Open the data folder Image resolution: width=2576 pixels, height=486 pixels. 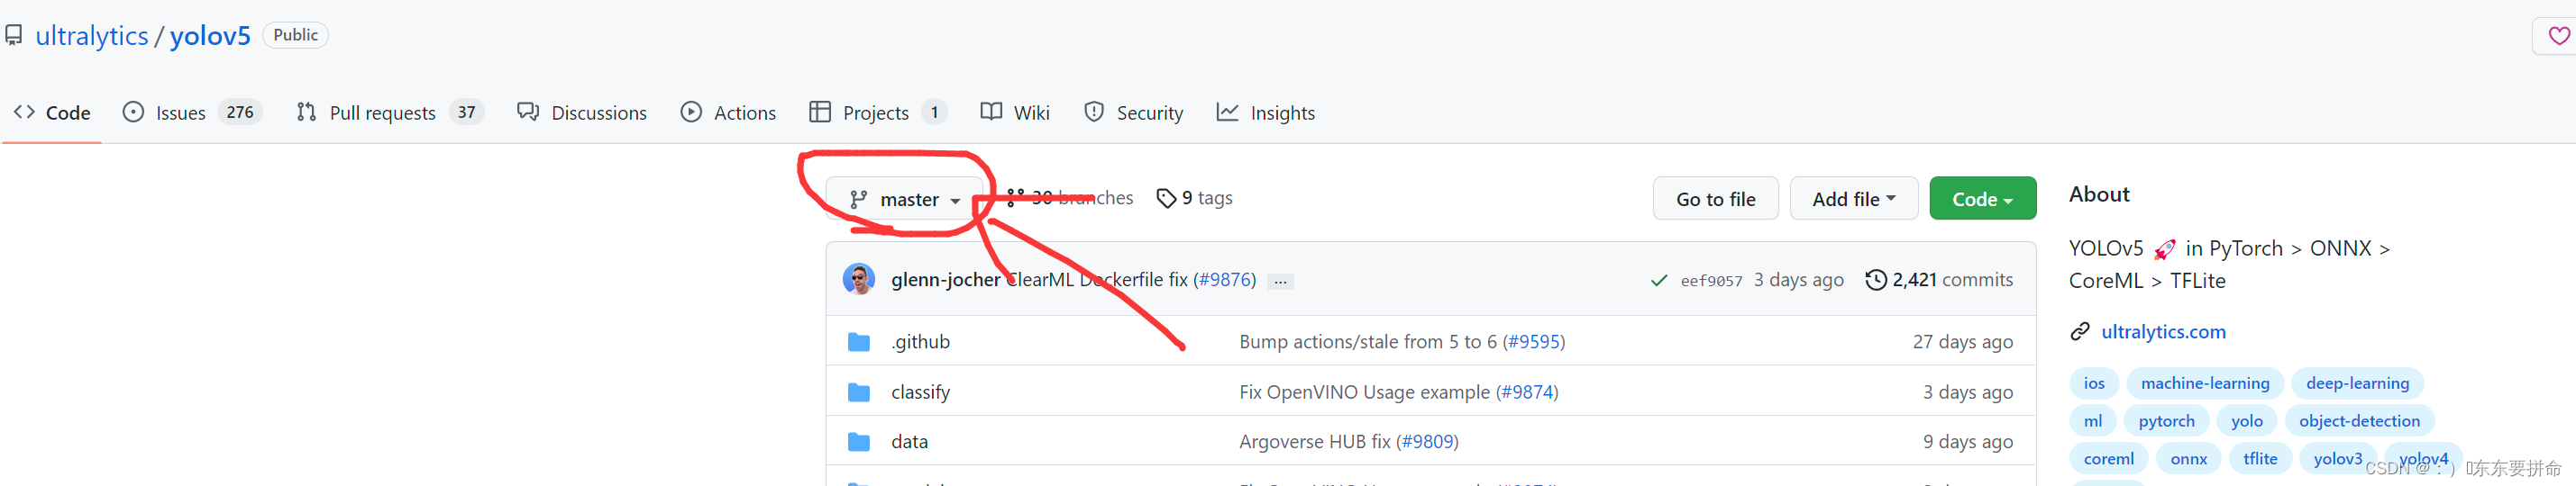pyautogui.click(x=909, y=442)
